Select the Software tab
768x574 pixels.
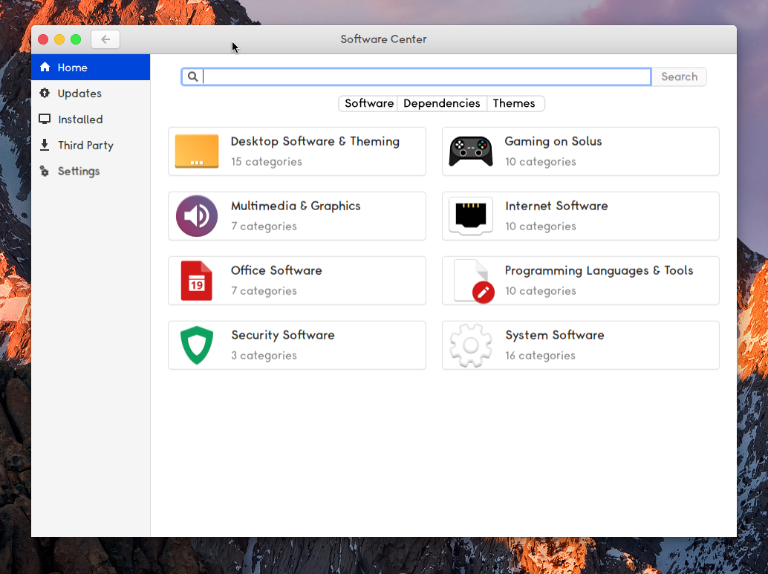(369, 103)
